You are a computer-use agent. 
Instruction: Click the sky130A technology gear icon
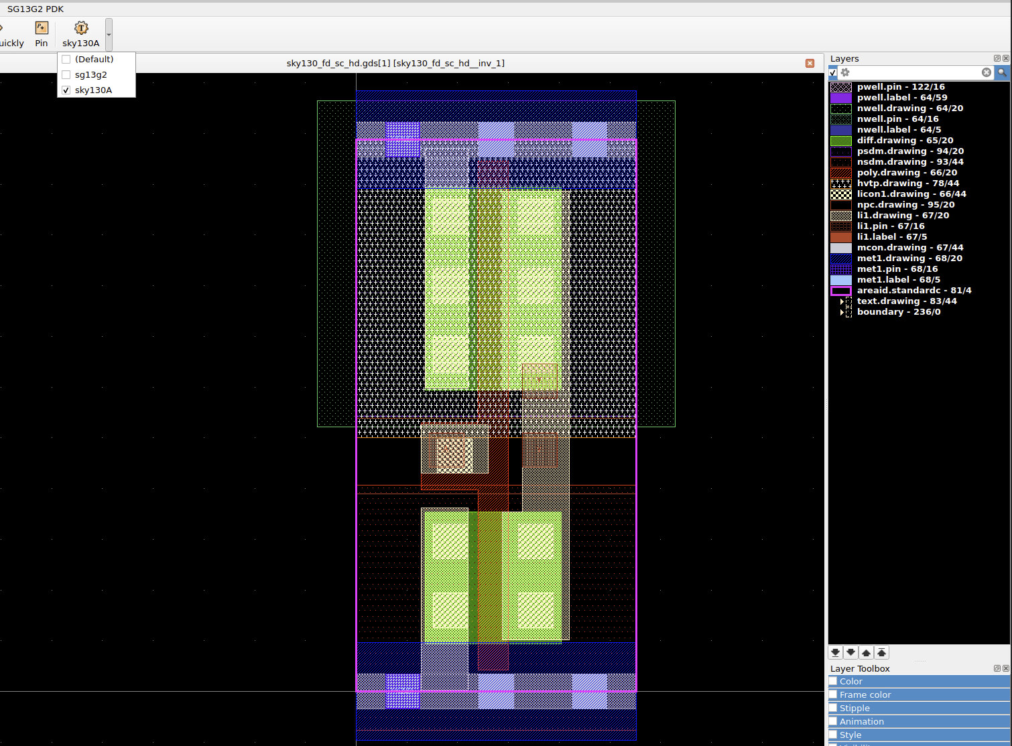coord(81,28)
